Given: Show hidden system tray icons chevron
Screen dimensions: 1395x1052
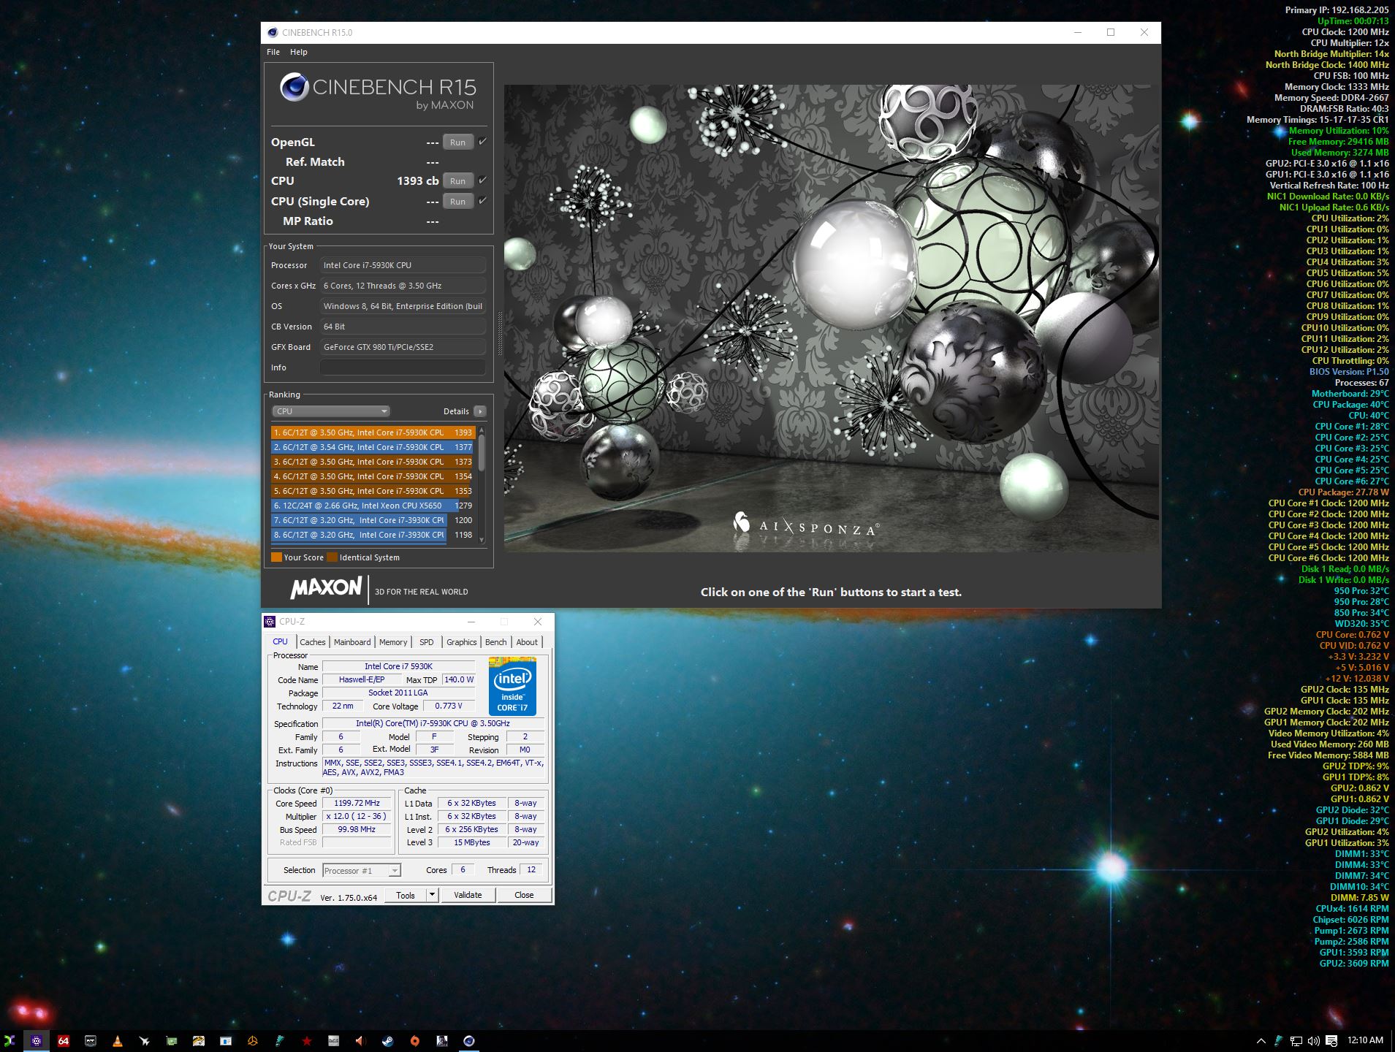Looking at the screenshot, I should coord(1261,1040).
